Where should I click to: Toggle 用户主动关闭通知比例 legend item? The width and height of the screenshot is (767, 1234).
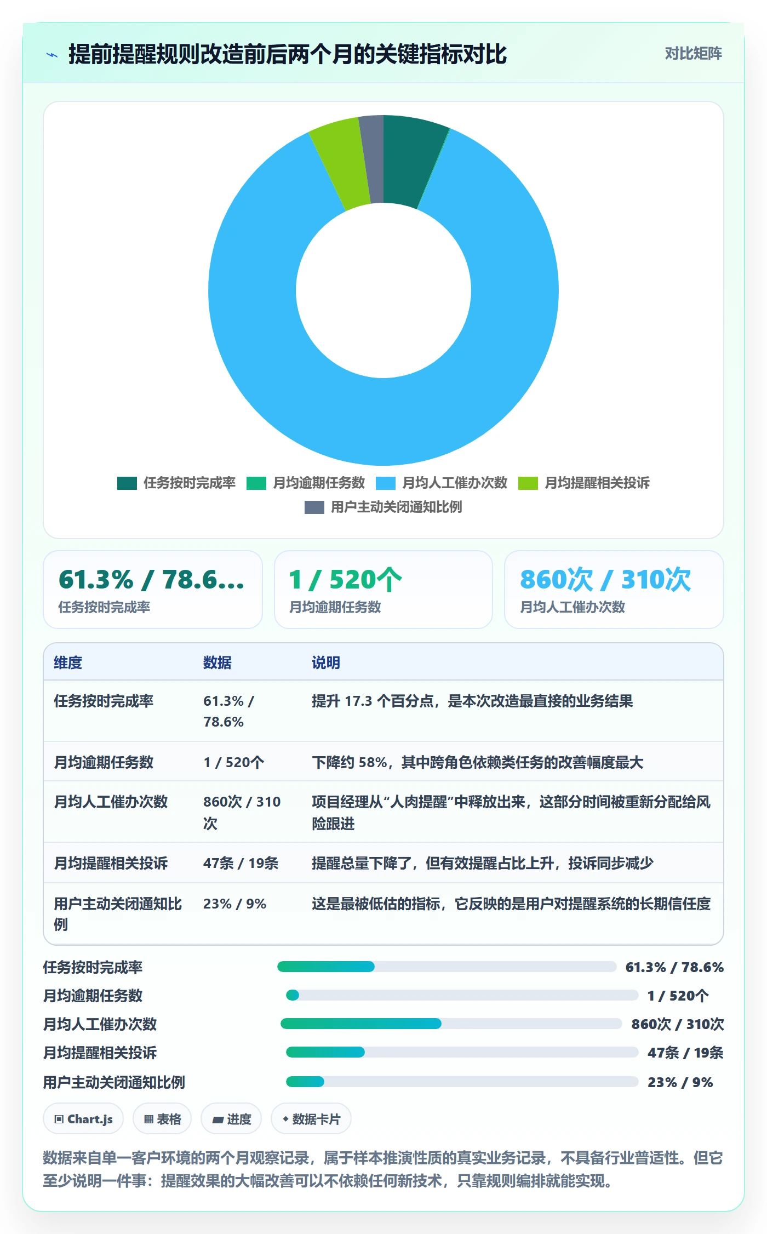coord(383,507)
